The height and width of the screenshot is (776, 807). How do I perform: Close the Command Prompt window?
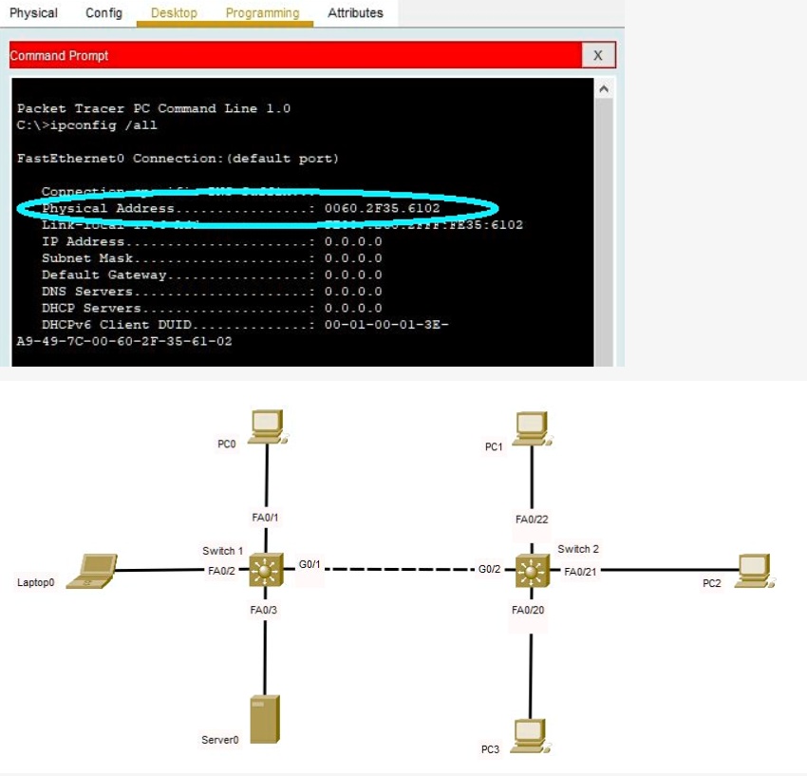click(x=597, y=55)
